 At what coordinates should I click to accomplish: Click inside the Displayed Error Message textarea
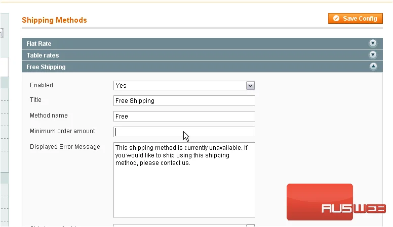184,180
